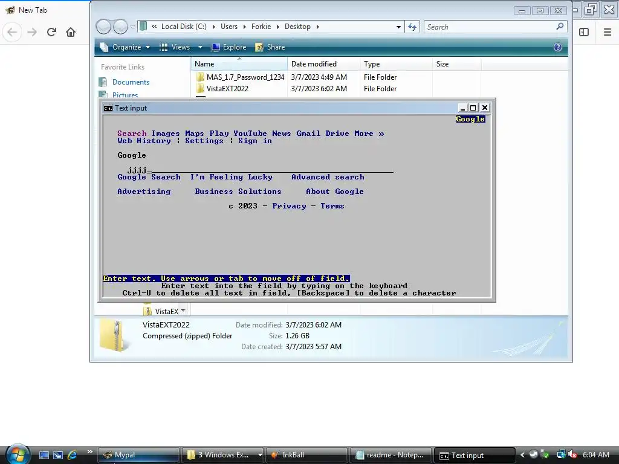This screenshot has height=464, width=619.
Task: Click the volume muted tray icon
Action: (x=573, y=455)
